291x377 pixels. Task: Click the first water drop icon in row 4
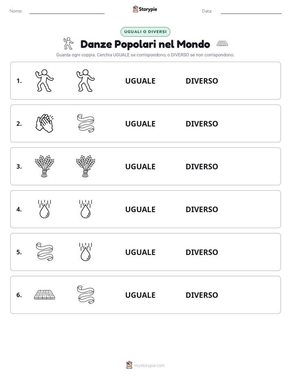pos(44,209)
